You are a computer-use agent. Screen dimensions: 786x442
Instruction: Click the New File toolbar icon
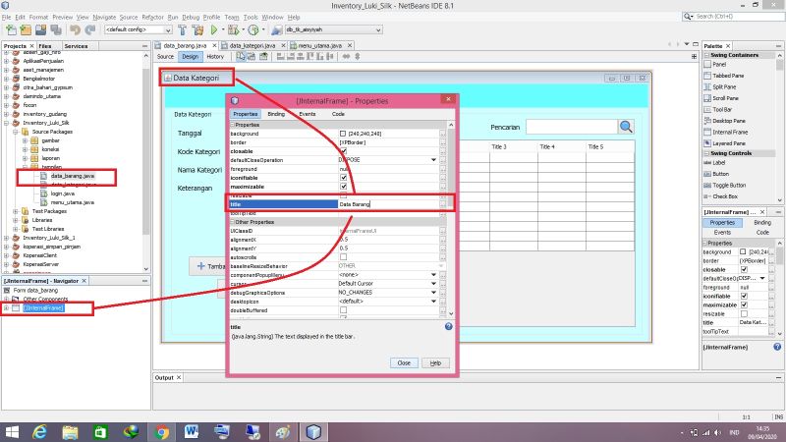[11, 30]
